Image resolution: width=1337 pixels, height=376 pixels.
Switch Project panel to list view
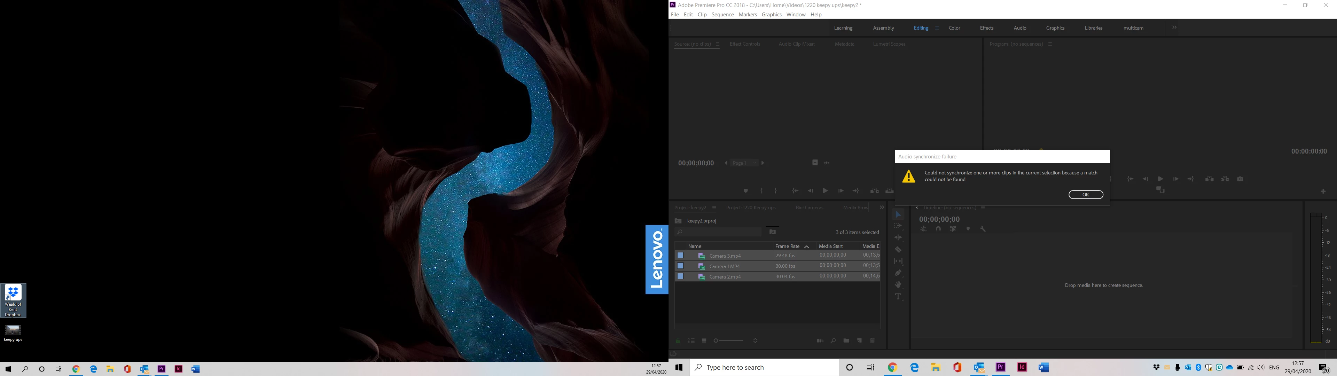pyautogui.click(x=691, y=341)
